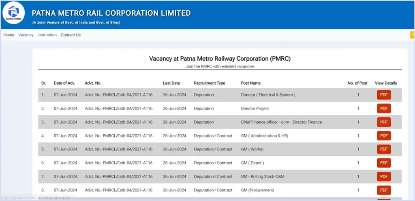Open PDF for Chief Finance officer post
This screenshot has width=415, height=201.
[x=384, y=122]
